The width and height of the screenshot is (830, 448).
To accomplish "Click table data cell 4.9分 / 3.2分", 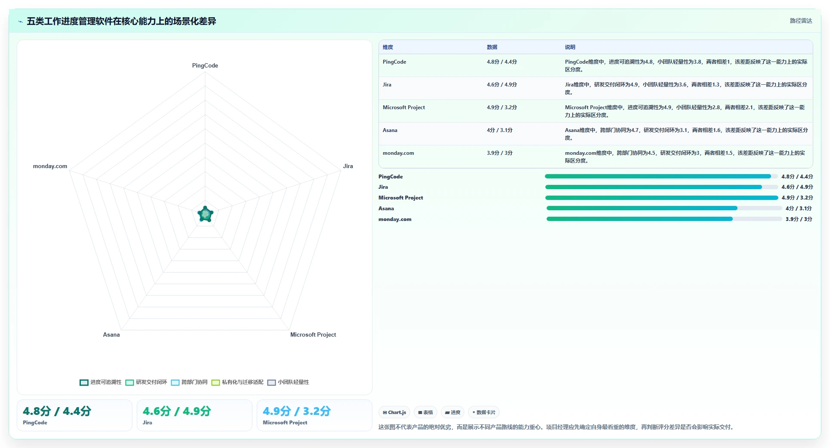I will (x=502, y=107).
